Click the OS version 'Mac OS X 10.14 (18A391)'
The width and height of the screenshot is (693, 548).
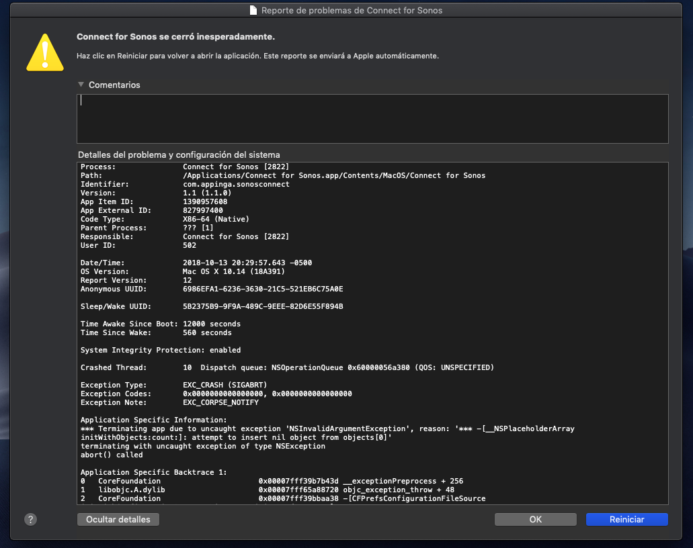pos(234,271)
